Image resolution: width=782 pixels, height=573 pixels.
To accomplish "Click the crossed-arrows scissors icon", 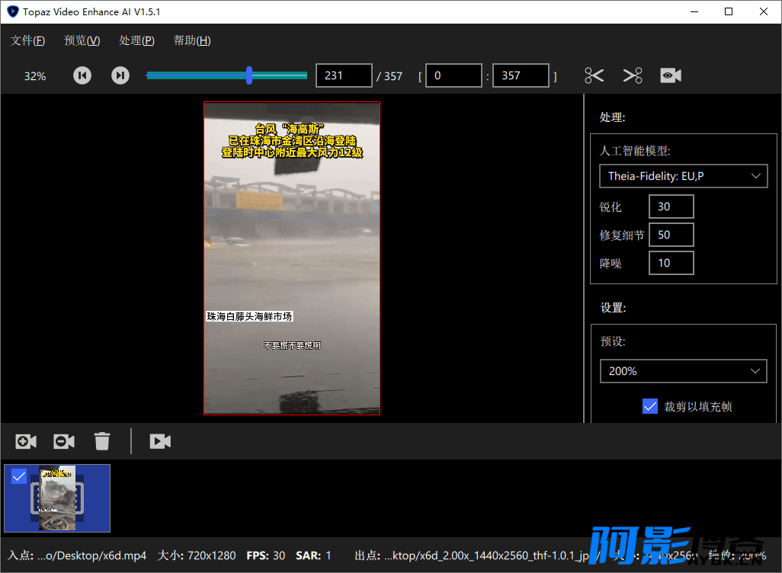I will pyautogui.click(x=633, y=75).
